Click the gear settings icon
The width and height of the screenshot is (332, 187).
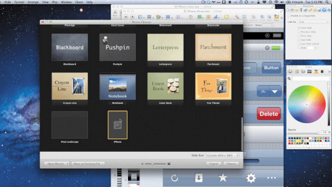[x=251, y=178]
